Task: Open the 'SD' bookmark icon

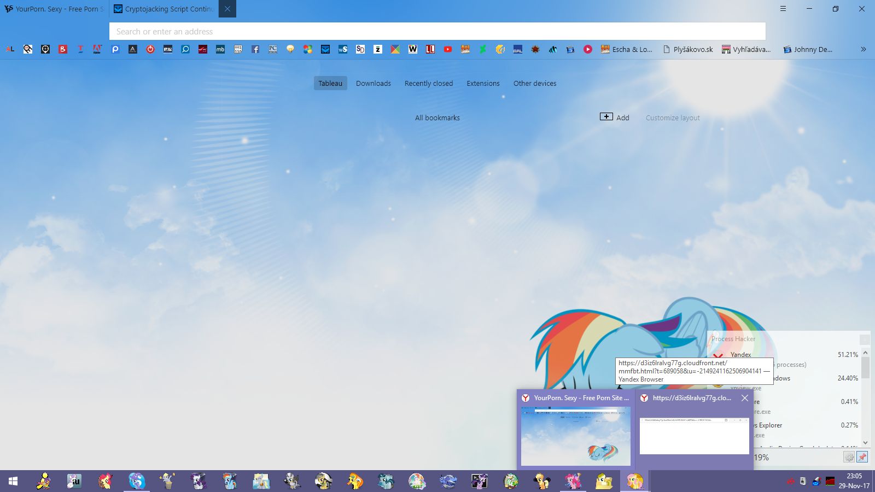Action: (360, 49)
